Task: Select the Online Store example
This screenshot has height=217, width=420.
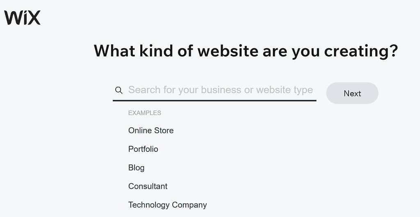Action: click(151, 131)
